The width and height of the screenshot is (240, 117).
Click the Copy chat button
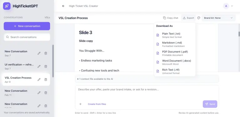(x=171, y=18)
